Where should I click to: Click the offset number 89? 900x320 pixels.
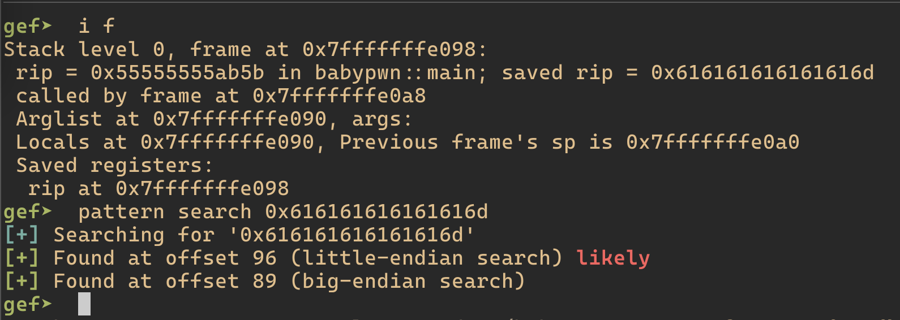264,281
